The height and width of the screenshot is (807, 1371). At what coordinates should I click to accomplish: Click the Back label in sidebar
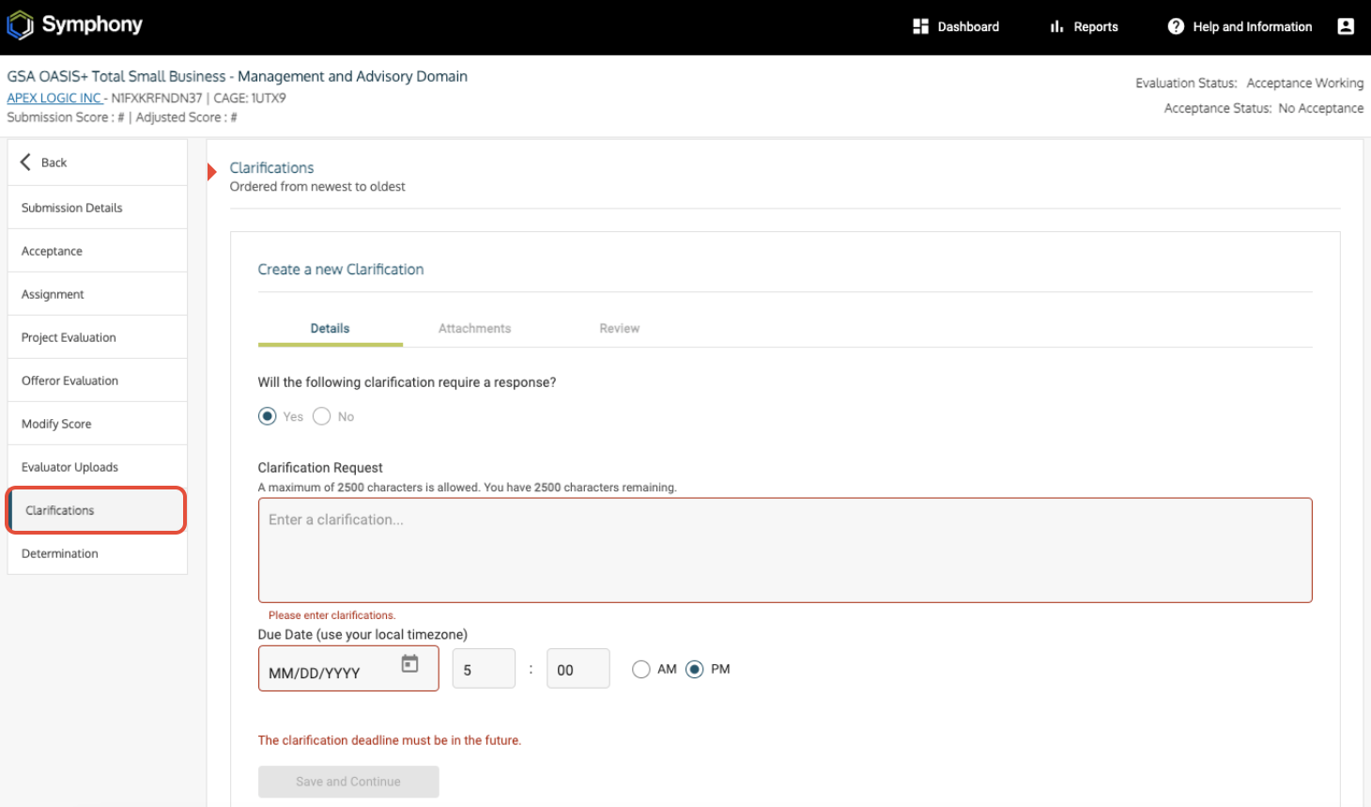[x=54, y=163]
